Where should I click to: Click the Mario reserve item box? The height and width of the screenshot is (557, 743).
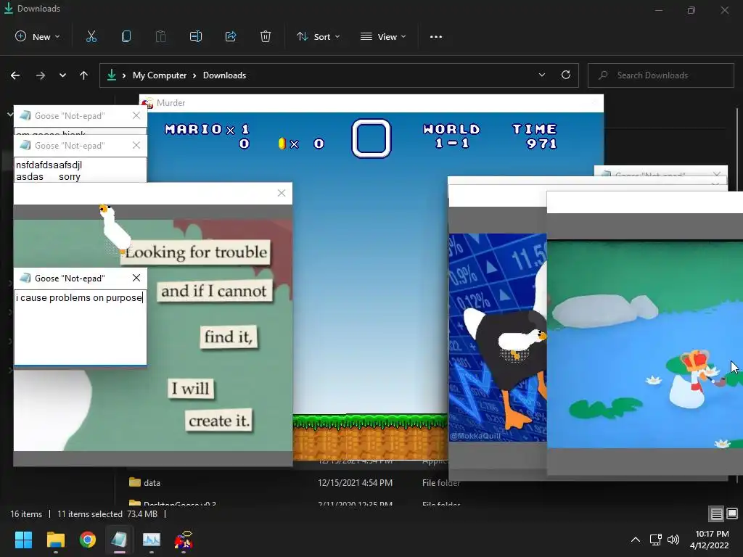pos(371,138)
